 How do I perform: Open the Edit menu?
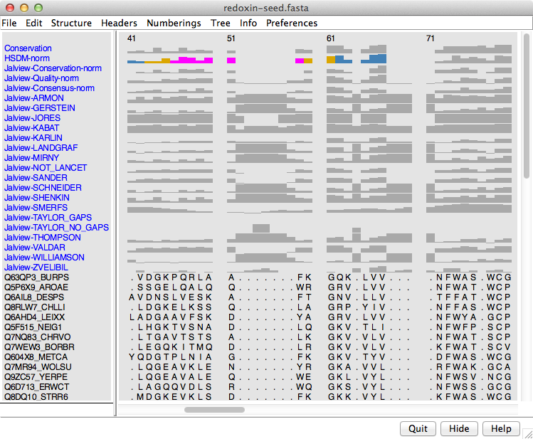pyautogui.click(x=34, y=23)
